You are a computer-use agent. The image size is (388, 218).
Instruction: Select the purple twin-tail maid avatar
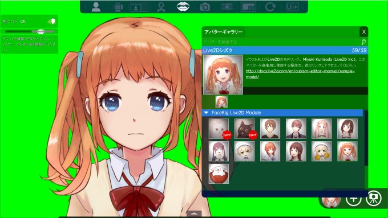coord(219,151)
